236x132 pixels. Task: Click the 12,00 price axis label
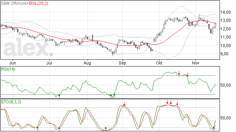tap(225, 29)
